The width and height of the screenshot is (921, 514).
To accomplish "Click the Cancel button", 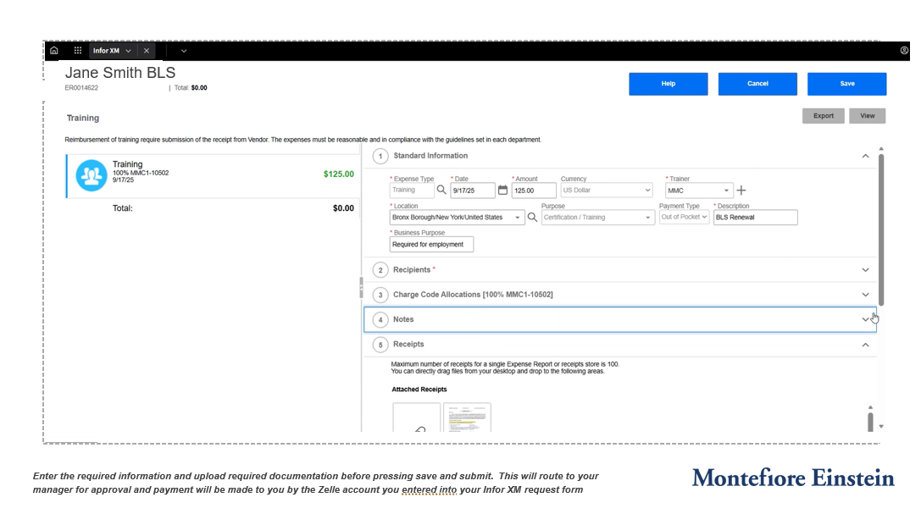I will pyautogui.click(x=757, y=84).
